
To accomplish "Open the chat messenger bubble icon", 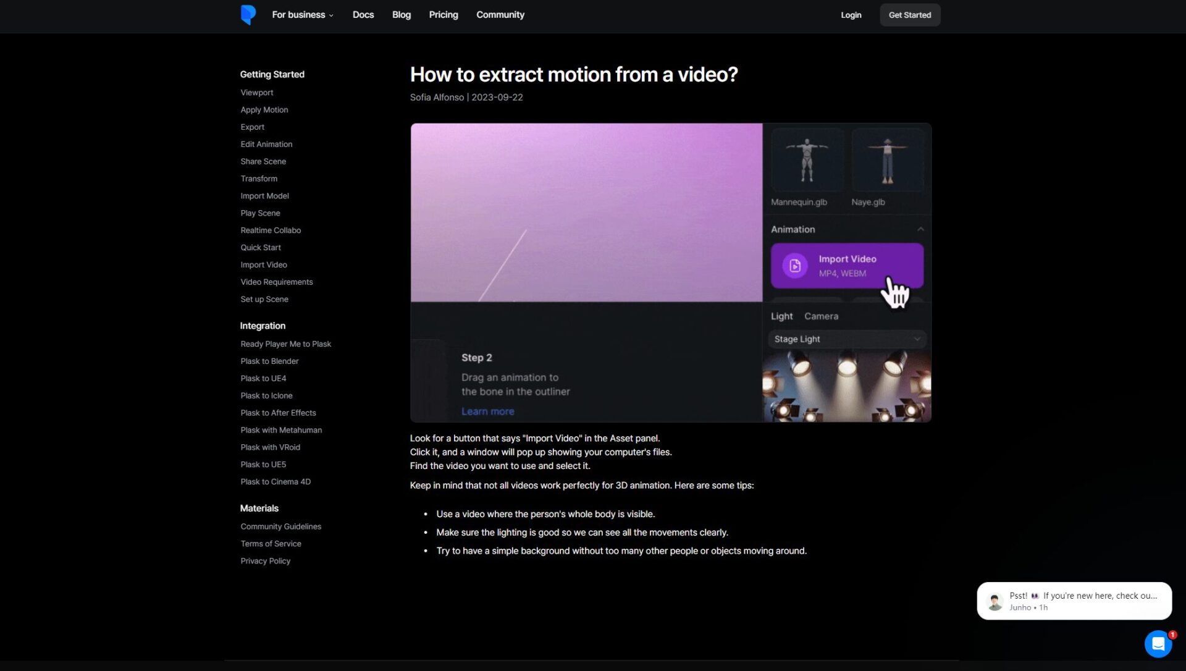I will pos(1158,644).
